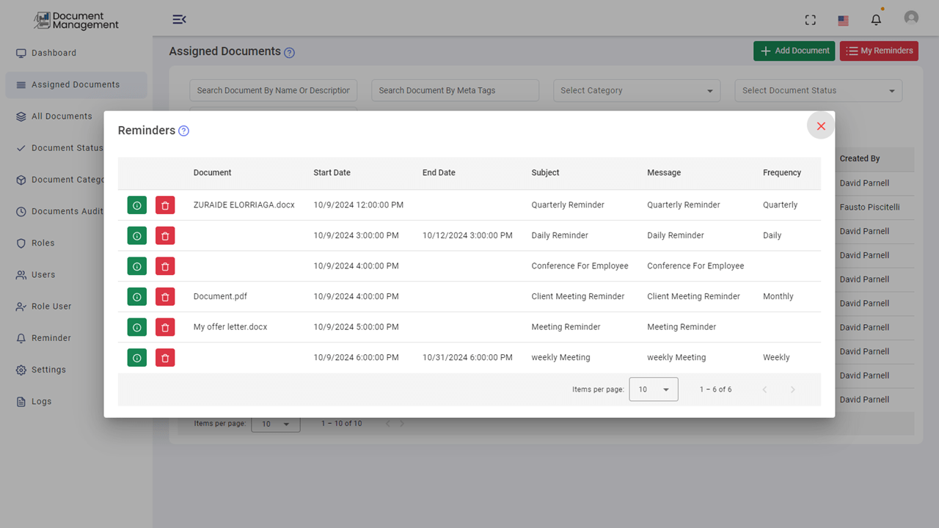Collapse the navigation sidebar

[180, 19]
